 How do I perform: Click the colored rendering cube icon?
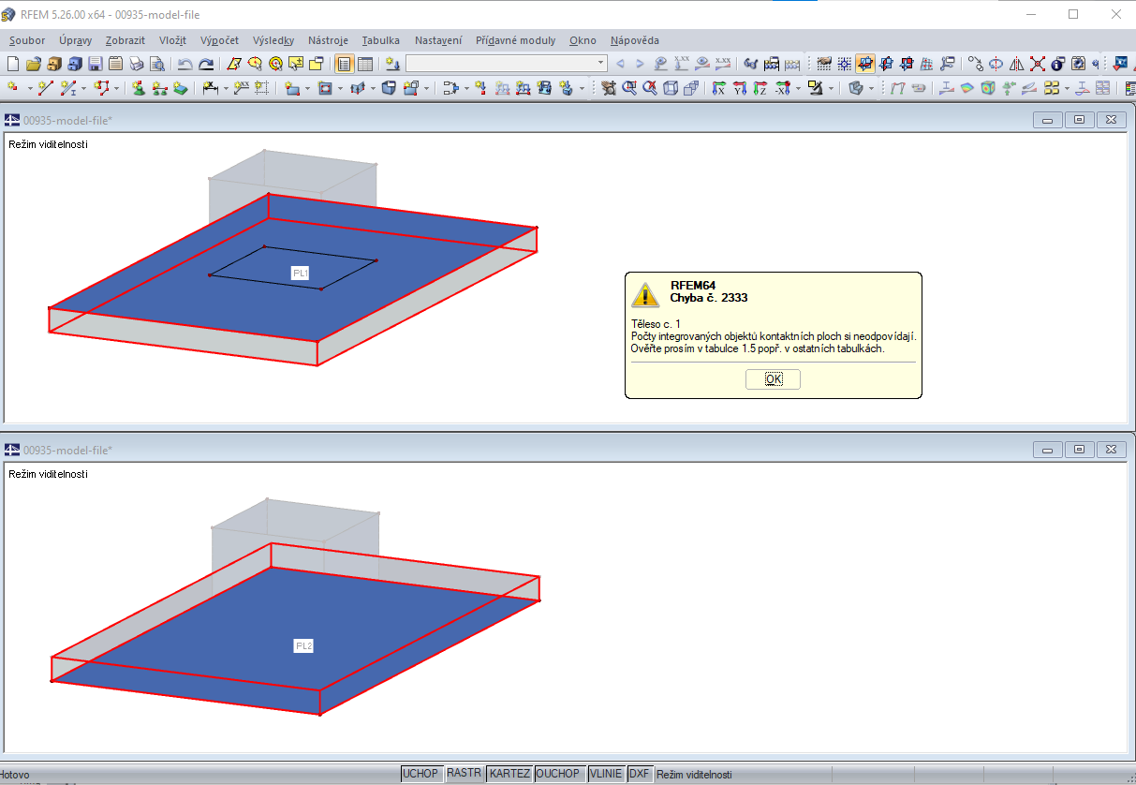click(988, 88)
